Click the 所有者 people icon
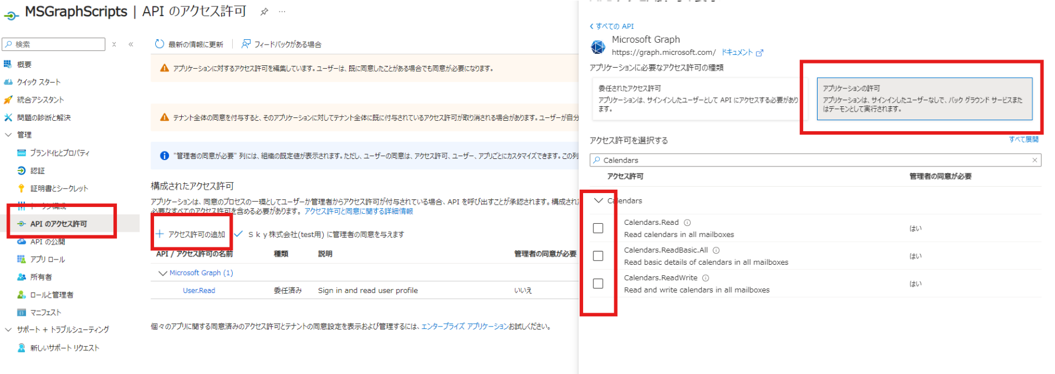 point(21,277)
